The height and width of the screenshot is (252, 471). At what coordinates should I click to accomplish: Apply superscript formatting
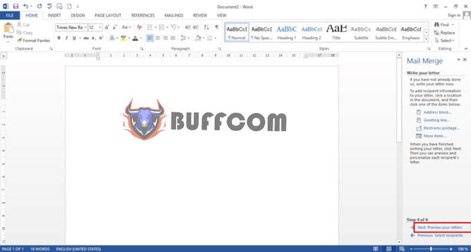tap(101, 38)
